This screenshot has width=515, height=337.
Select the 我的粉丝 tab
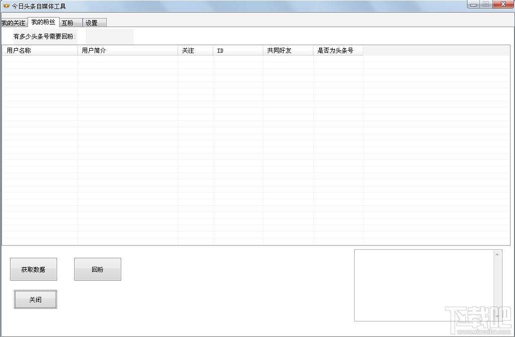coord(44,22)
